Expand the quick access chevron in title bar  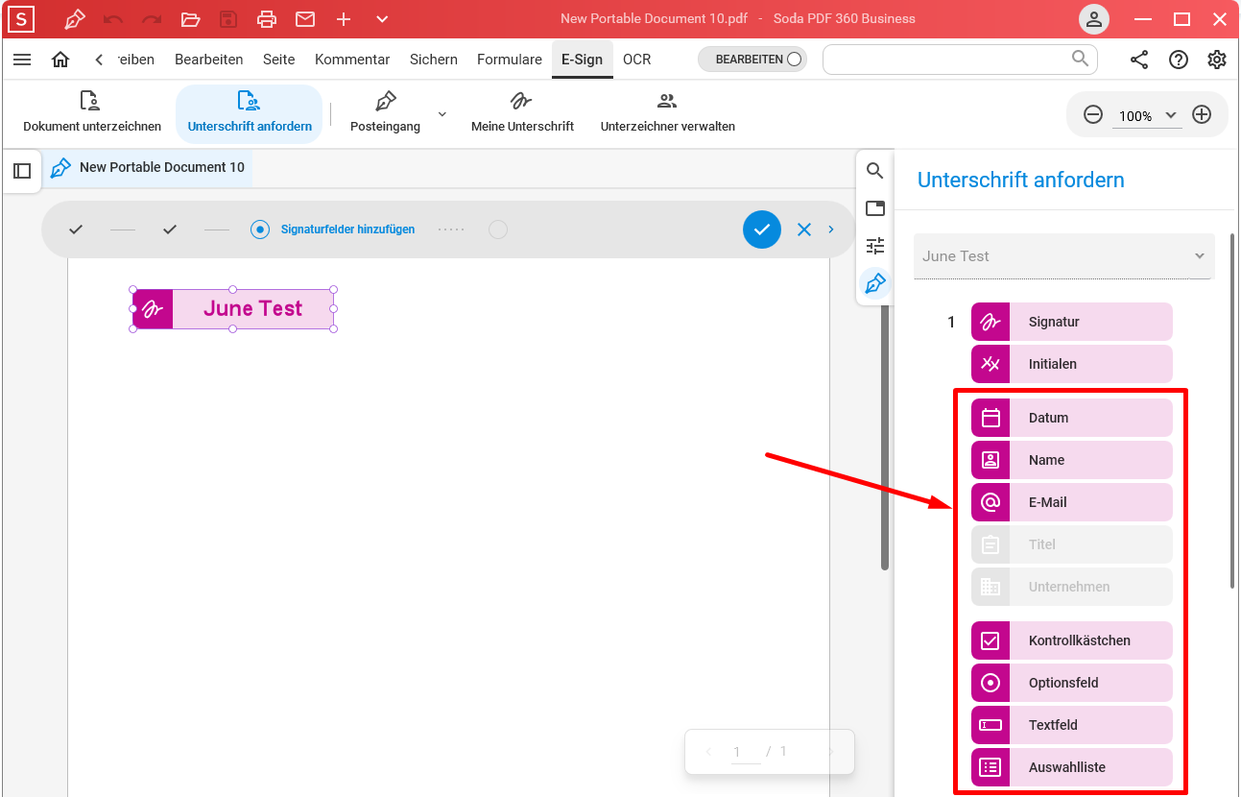coord(382,19)
